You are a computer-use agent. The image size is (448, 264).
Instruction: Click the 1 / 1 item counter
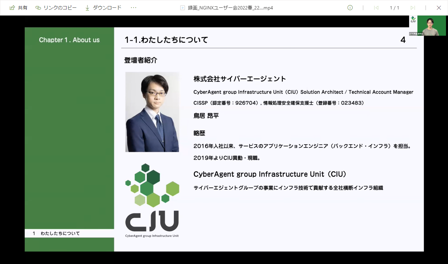[x=395, y=8]
